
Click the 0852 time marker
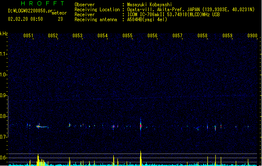(53, 36)
